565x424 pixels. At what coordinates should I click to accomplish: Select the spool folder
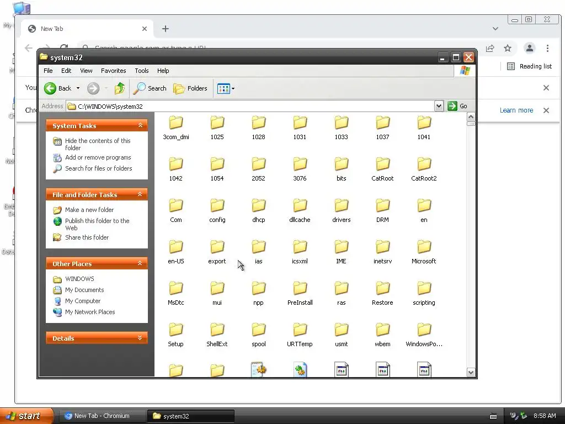[x=258, y=335]
